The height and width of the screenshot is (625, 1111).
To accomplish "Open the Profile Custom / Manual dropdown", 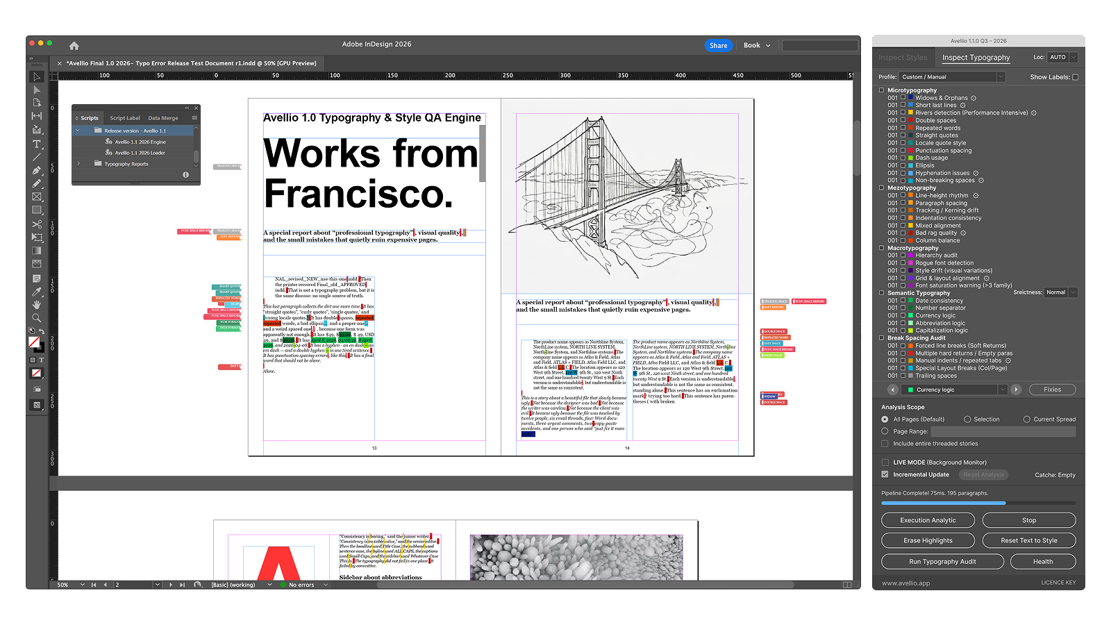I will pos(952,77).
